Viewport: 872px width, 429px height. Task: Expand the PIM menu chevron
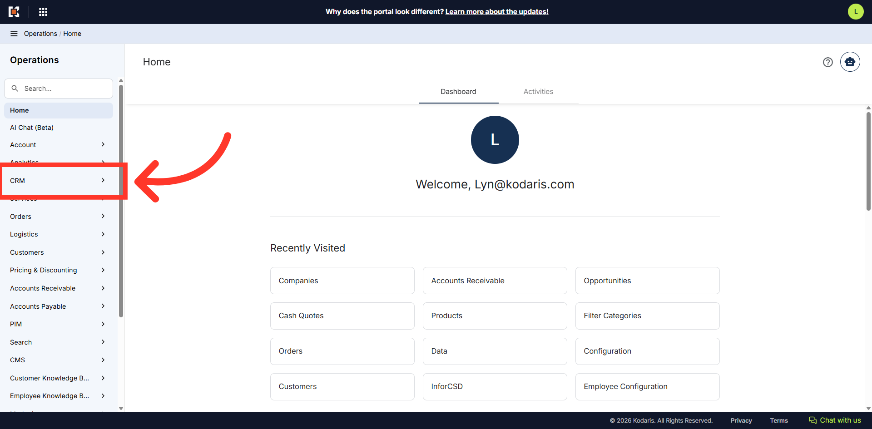point(103,324)
